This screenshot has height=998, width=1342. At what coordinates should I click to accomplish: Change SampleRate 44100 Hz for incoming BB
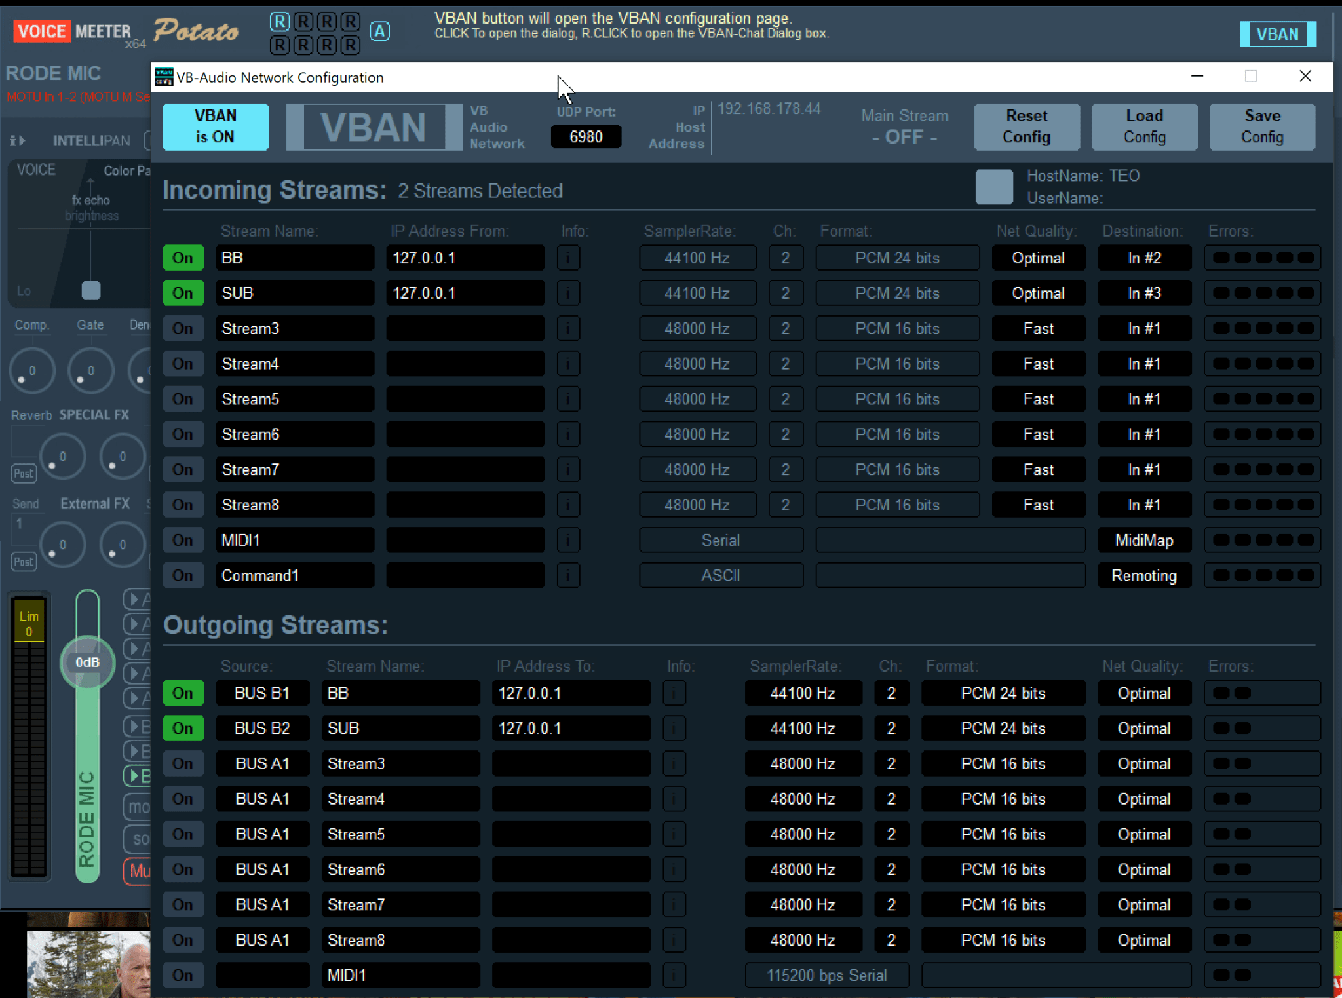(x=697, y=258)
